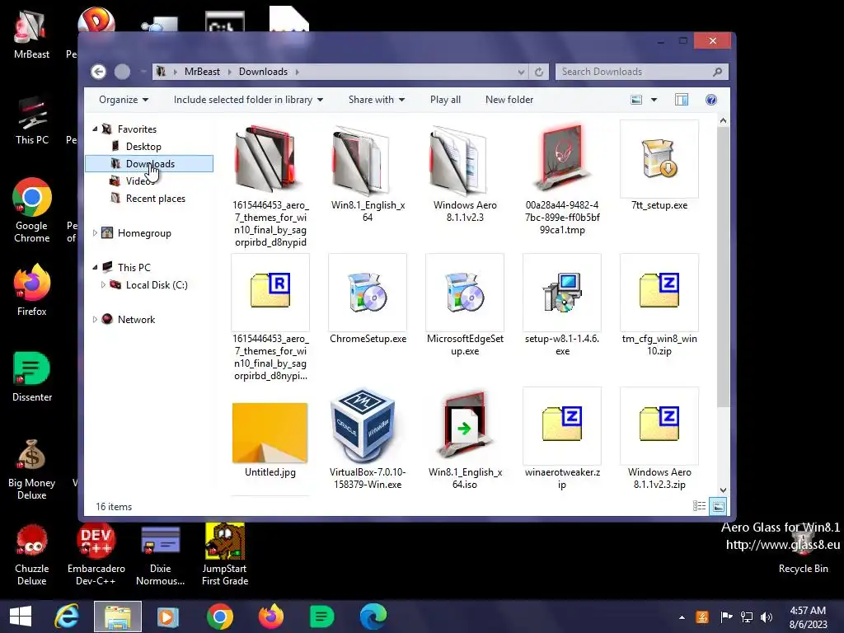
Task: Open Firefox desktop shortcut
Action: pyautogui.click(x=32, y=289)
